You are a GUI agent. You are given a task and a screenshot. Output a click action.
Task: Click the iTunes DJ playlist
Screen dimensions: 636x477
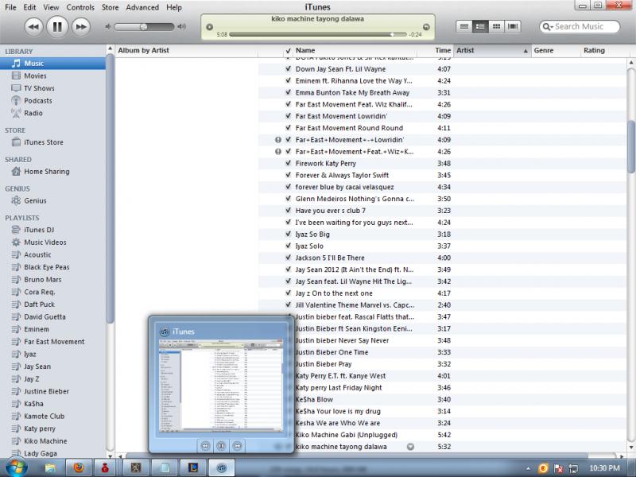point(39,230)
